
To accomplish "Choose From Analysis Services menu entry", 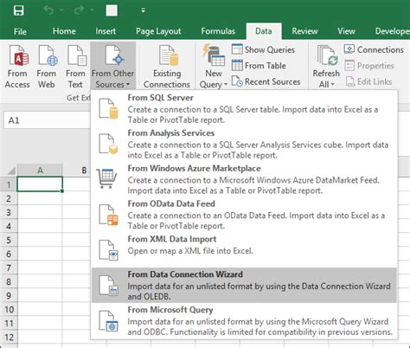I will tap(244, 144).
